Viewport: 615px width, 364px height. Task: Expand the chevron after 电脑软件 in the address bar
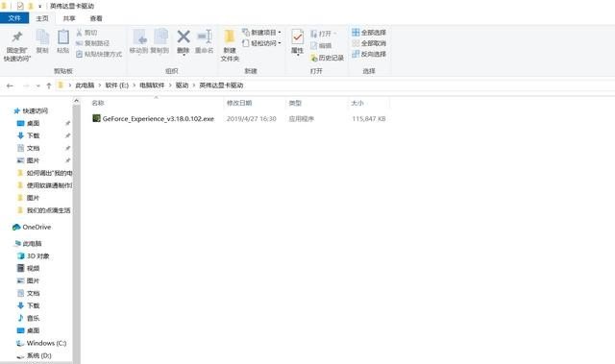pos(170,85)
